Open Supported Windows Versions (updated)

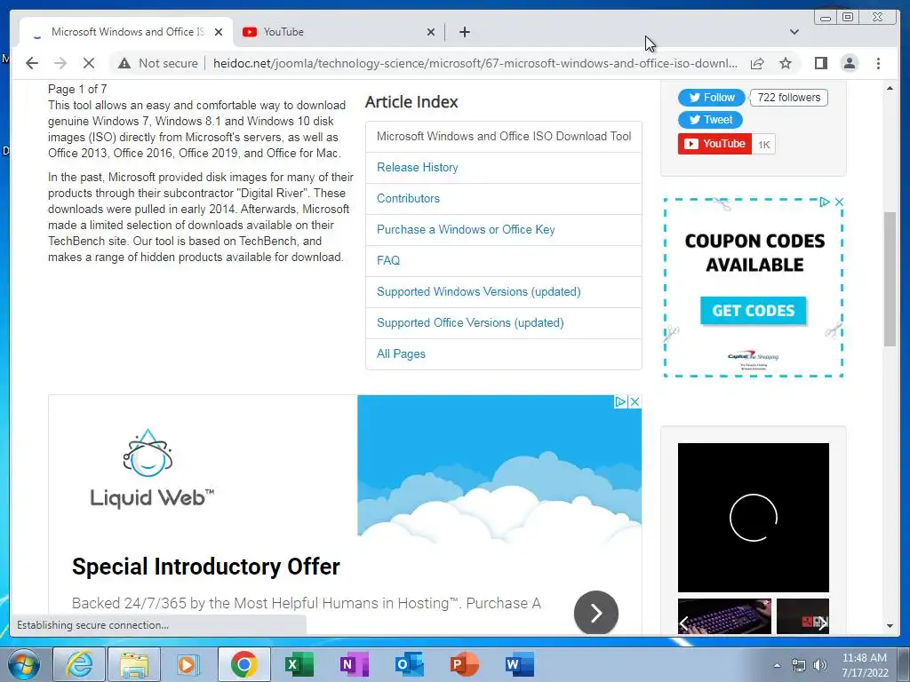(478, 291)
